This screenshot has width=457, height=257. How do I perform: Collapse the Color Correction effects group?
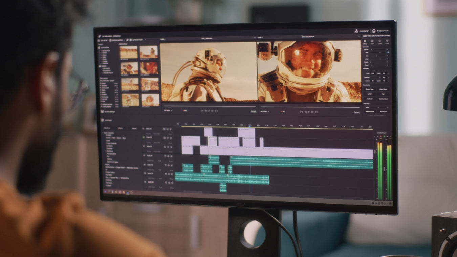tap(104, 133)
